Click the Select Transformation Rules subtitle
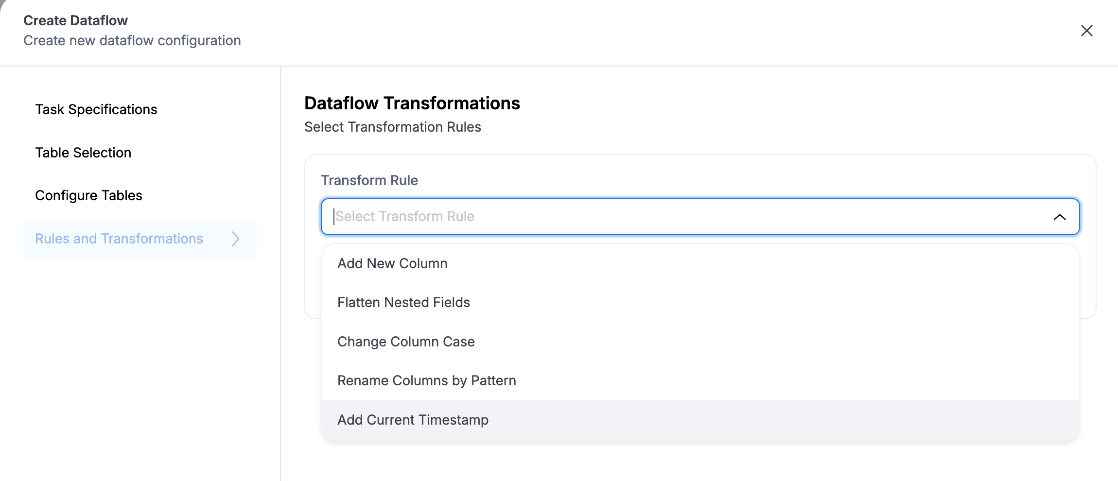Screen dimensions: 1118x481 pos(392,127)
